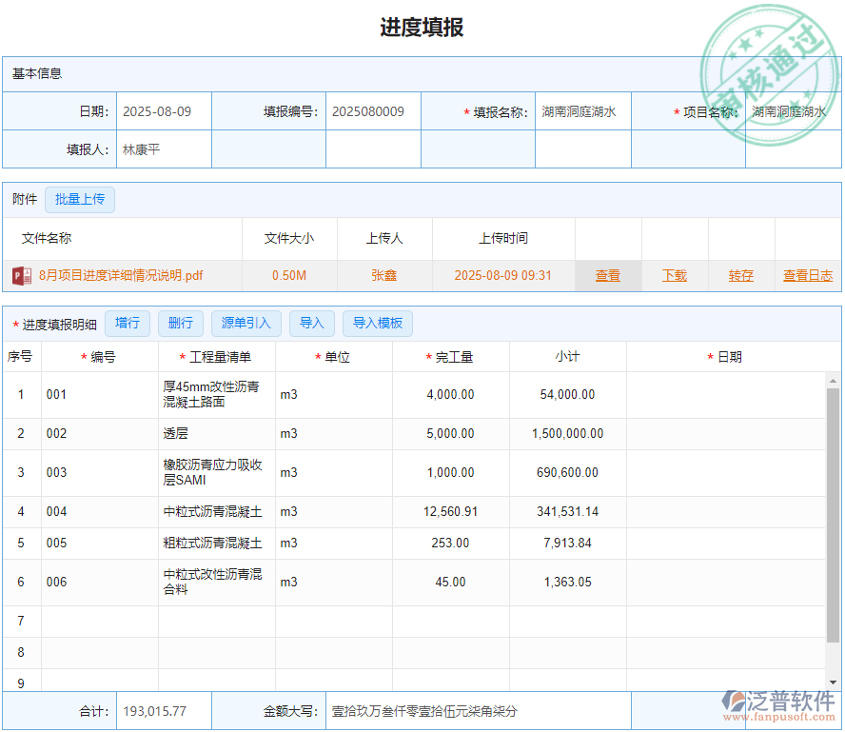
Task: Select the 填报人 field showing 林康平
Action: 164,148
